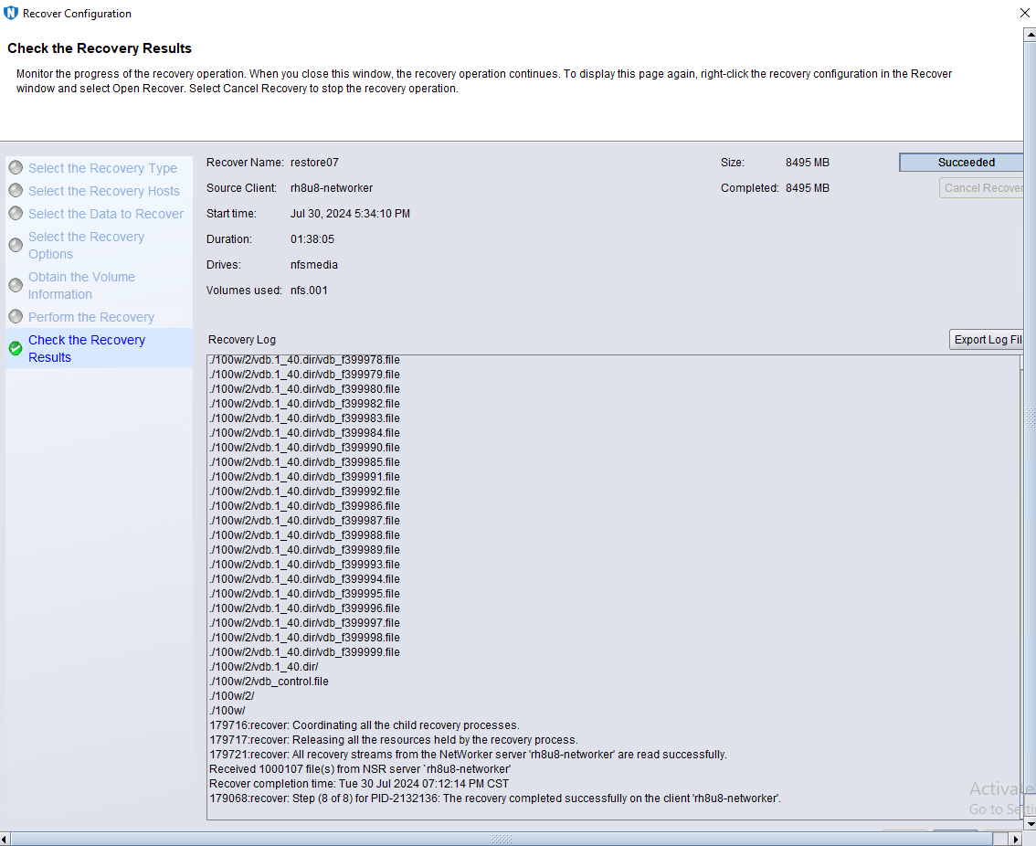Click log line 179068 Step (8 of 8)

(495, 798)
